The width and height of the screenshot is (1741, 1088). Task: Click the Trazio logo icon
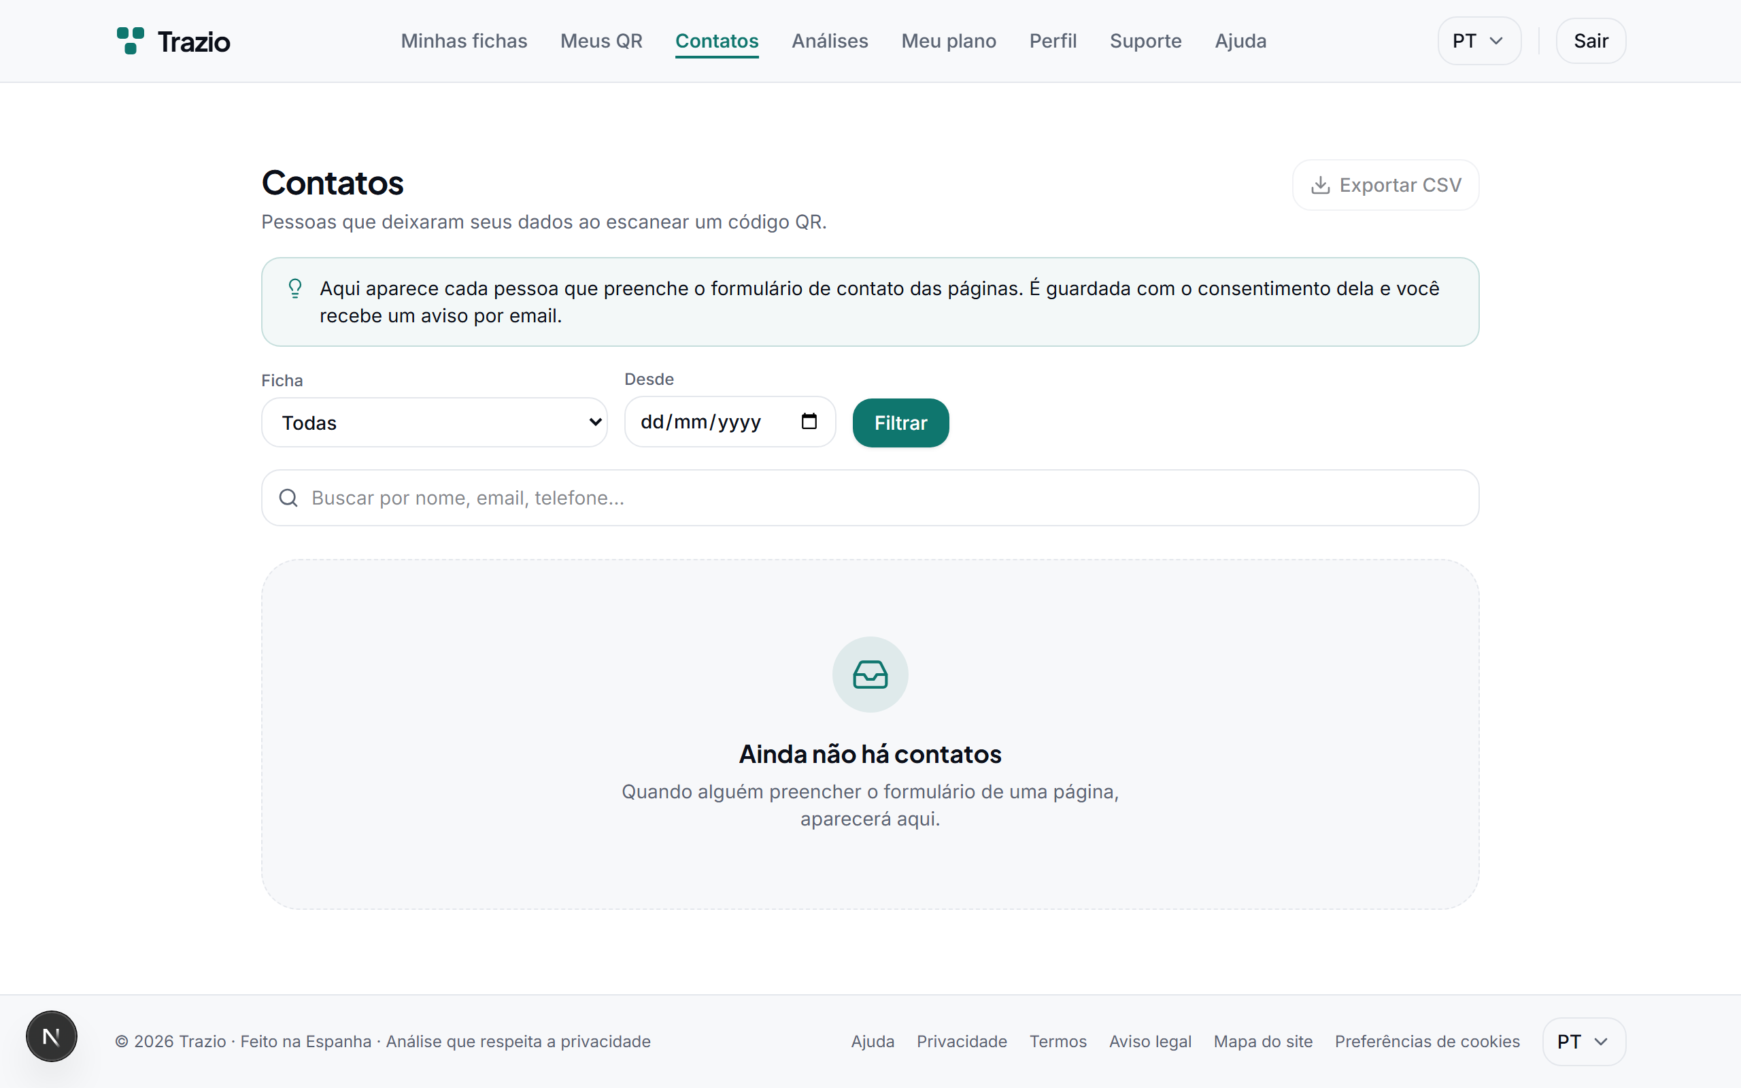click(130, 41)
